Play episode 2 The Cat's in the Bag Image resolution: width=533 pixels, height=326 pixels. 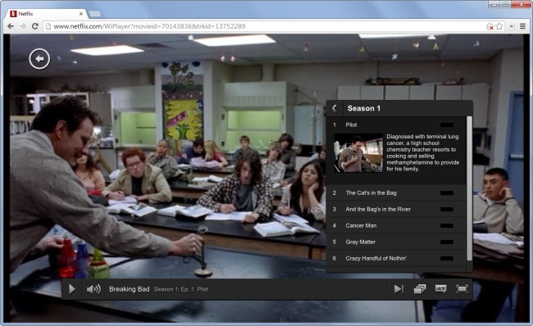click(x=396, y=192)
